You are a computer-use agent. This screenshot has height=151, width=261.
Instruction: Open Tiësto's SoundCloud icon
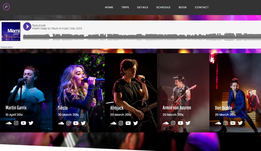tap(61, 123)
